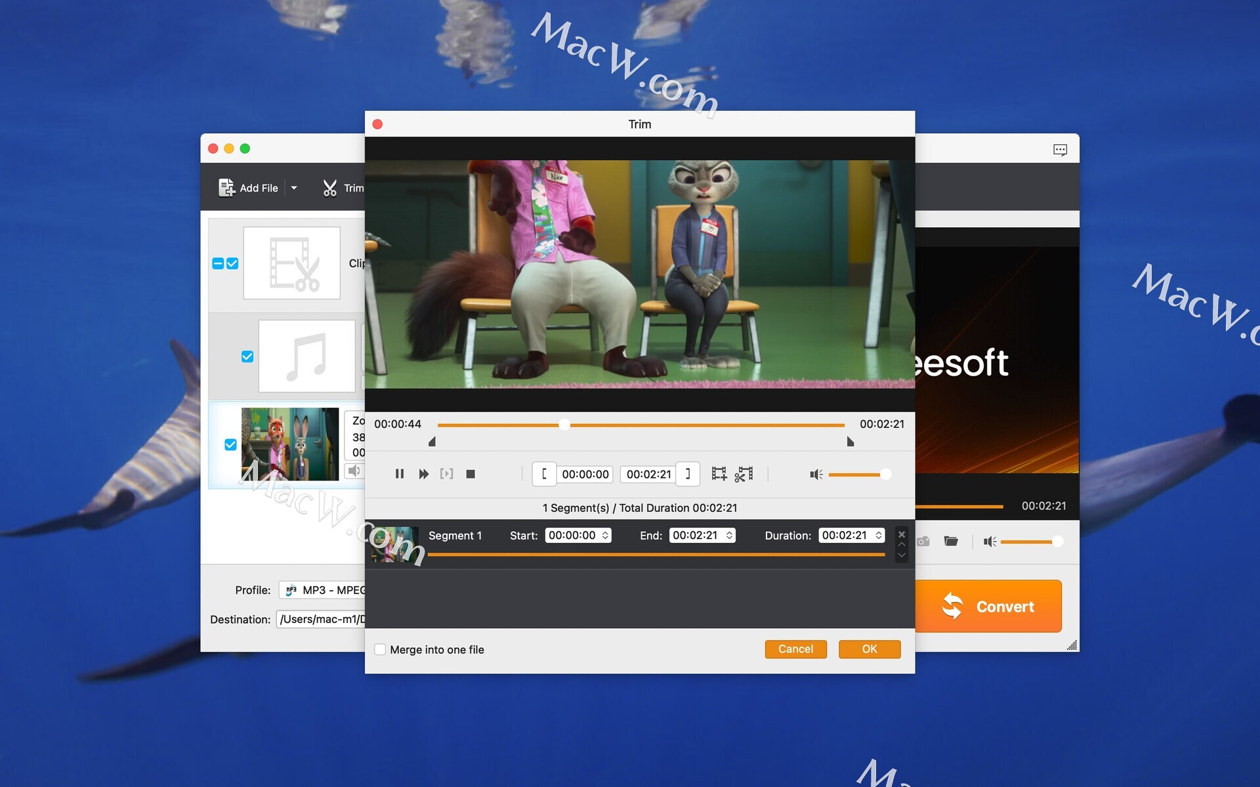Click the Segment 1 Start time stepper
1260x787 pixels.
pyautogui.click(x=605, y=536)
